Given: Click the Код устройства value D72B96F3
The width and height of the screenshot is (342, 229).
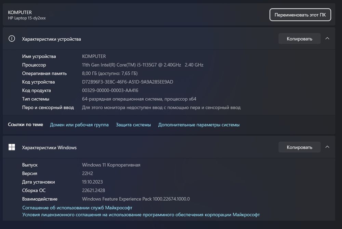Looking at the screenshot, I should tap(128, 82).
